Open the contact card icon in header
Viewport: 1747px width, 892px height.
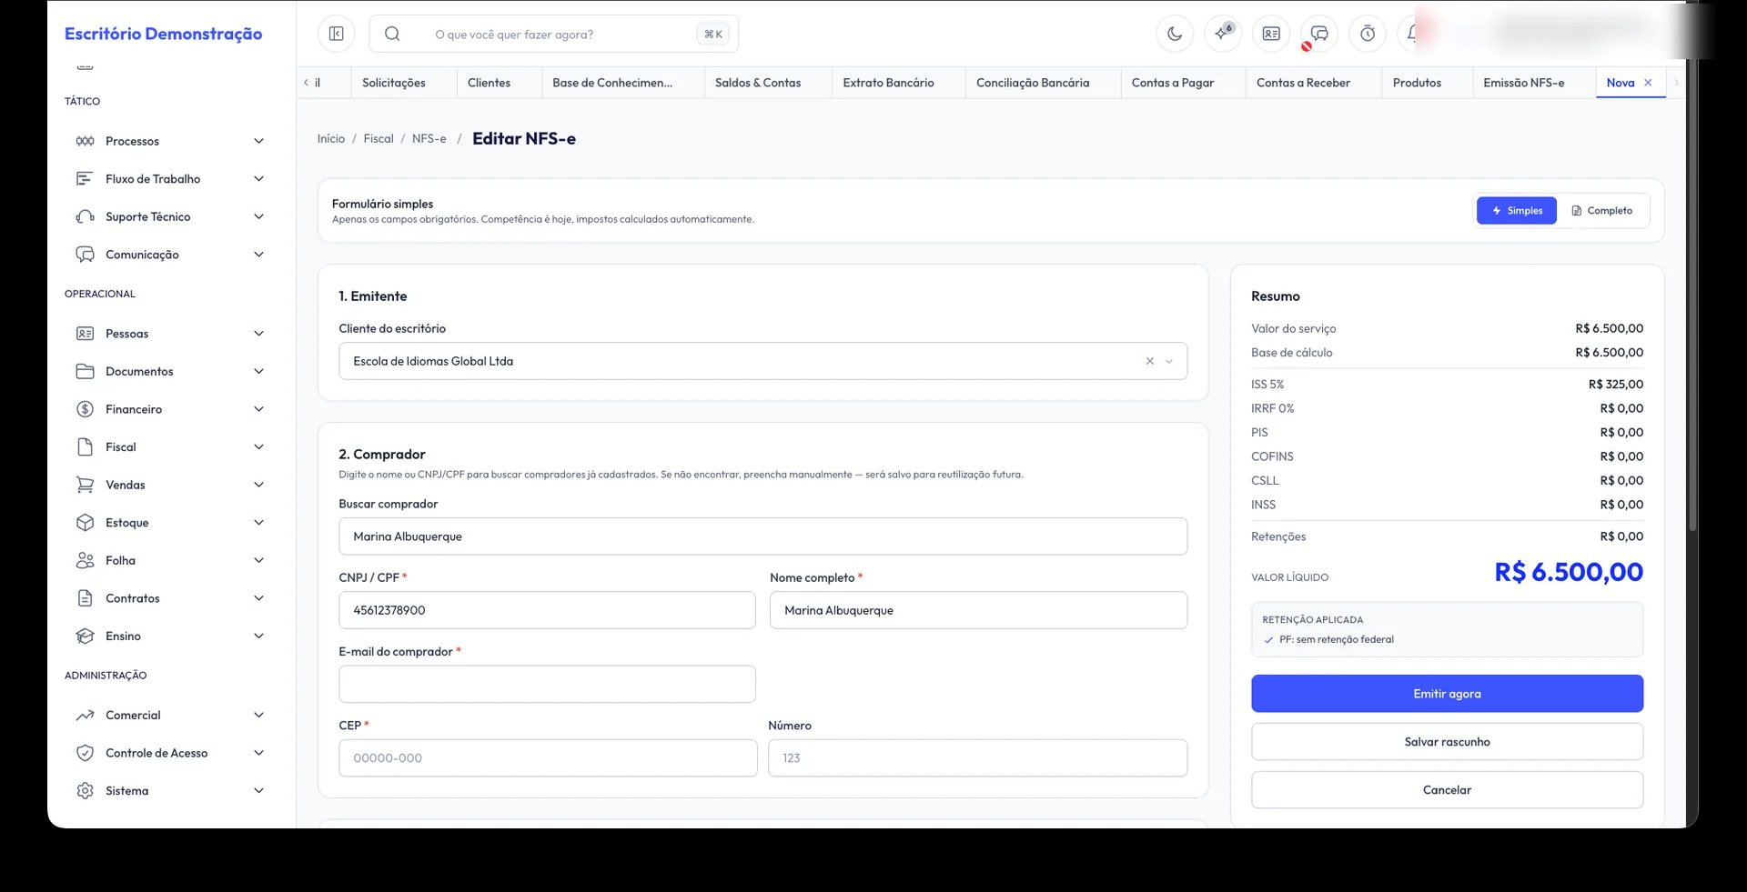click(1271, 34)
